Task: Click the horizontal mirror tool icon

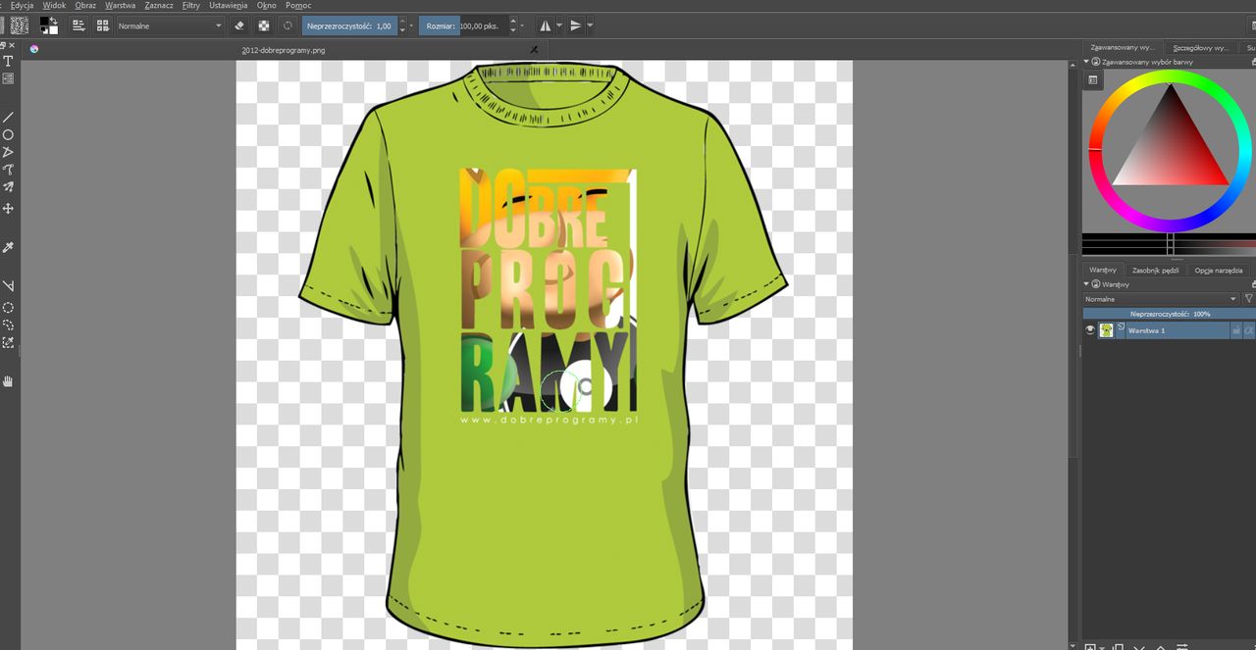Action: (546, 25)
